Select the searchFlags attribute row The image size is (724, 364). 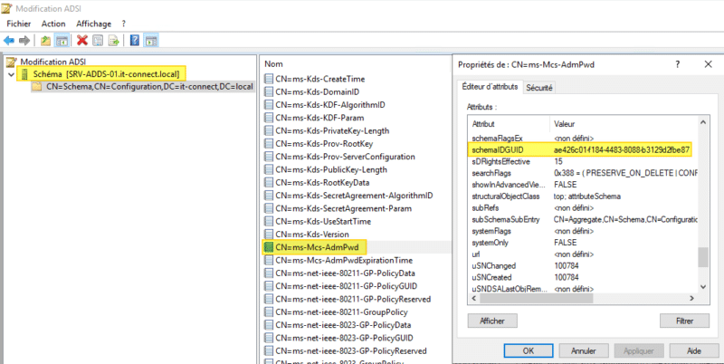click(582, 173)
